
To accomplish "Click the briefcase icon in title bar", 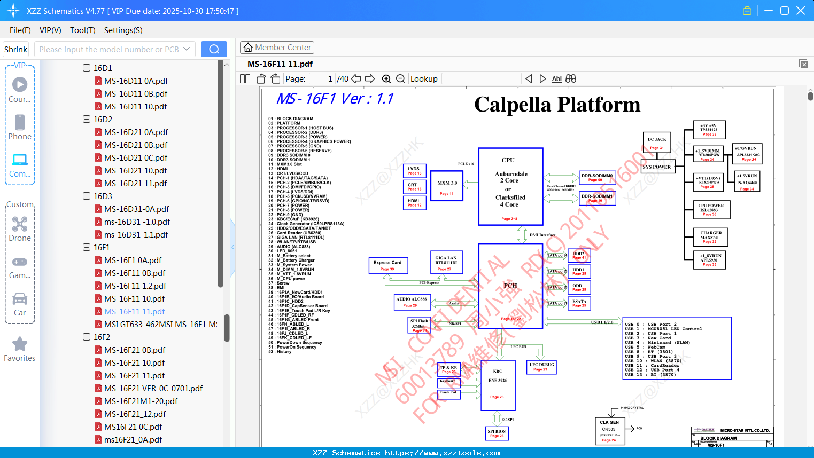I will pyautogui.click(x=747, y=11).
